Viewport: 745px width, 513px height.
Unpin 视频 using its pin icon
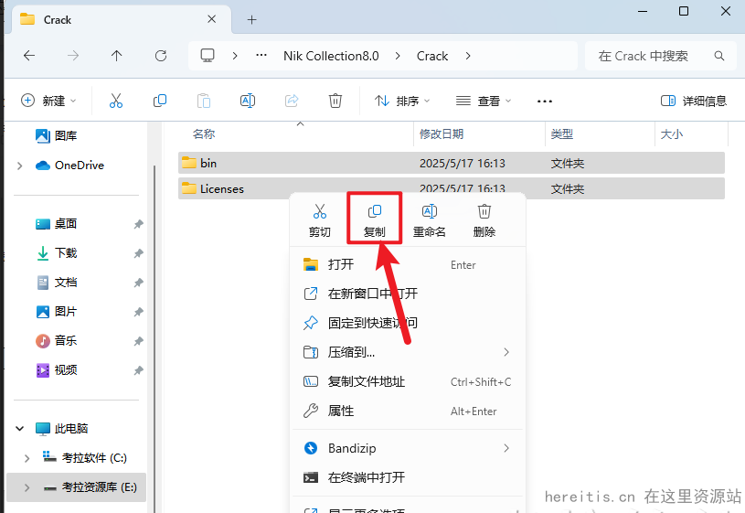click(x=138, y=370)
